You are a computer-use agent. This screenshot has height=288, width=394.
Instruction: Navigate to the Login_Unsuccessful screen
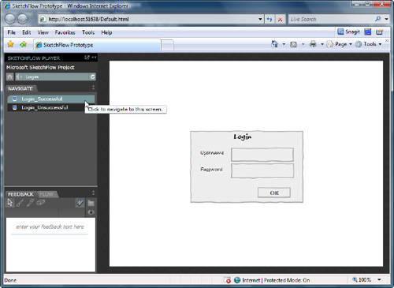pos(45,107)
